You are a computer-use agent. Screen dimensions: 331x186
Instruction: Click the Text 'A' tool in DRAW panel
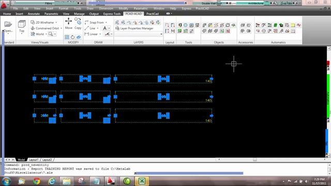point(104,28)
